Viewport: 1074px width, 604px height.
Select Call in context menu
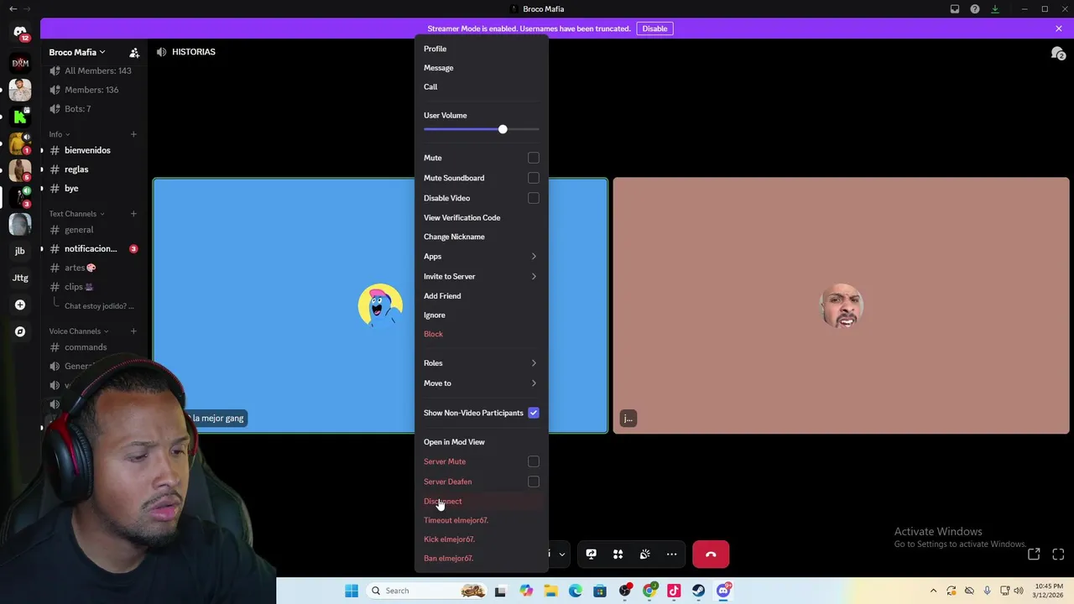(481, 87)
